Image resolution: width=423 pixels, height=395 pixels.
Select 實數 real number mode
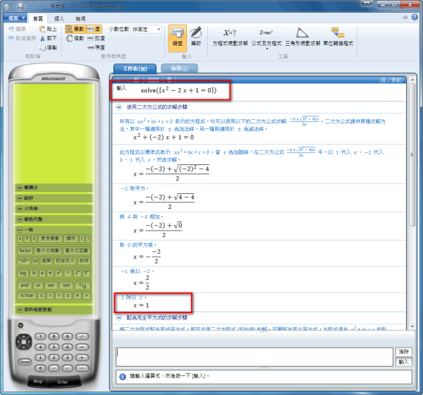[x=75, y=29]
